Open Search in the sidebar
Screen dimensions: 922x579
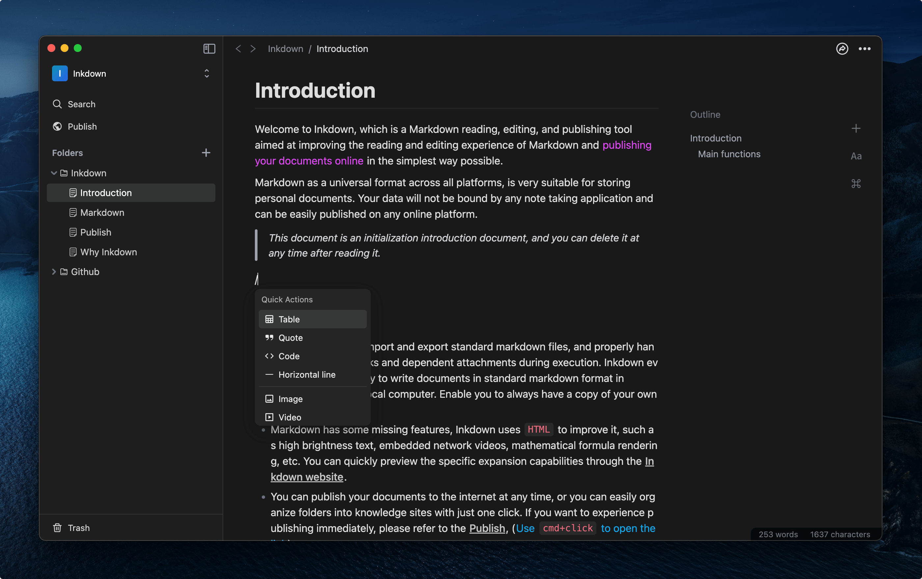(81, 104)
